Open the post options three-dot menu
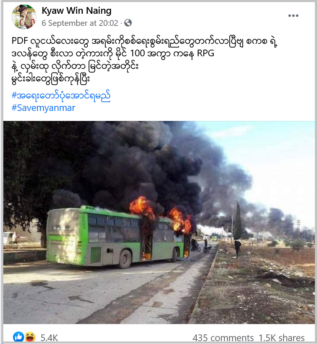This screenshot has height=344, width=317. point(293,15)
